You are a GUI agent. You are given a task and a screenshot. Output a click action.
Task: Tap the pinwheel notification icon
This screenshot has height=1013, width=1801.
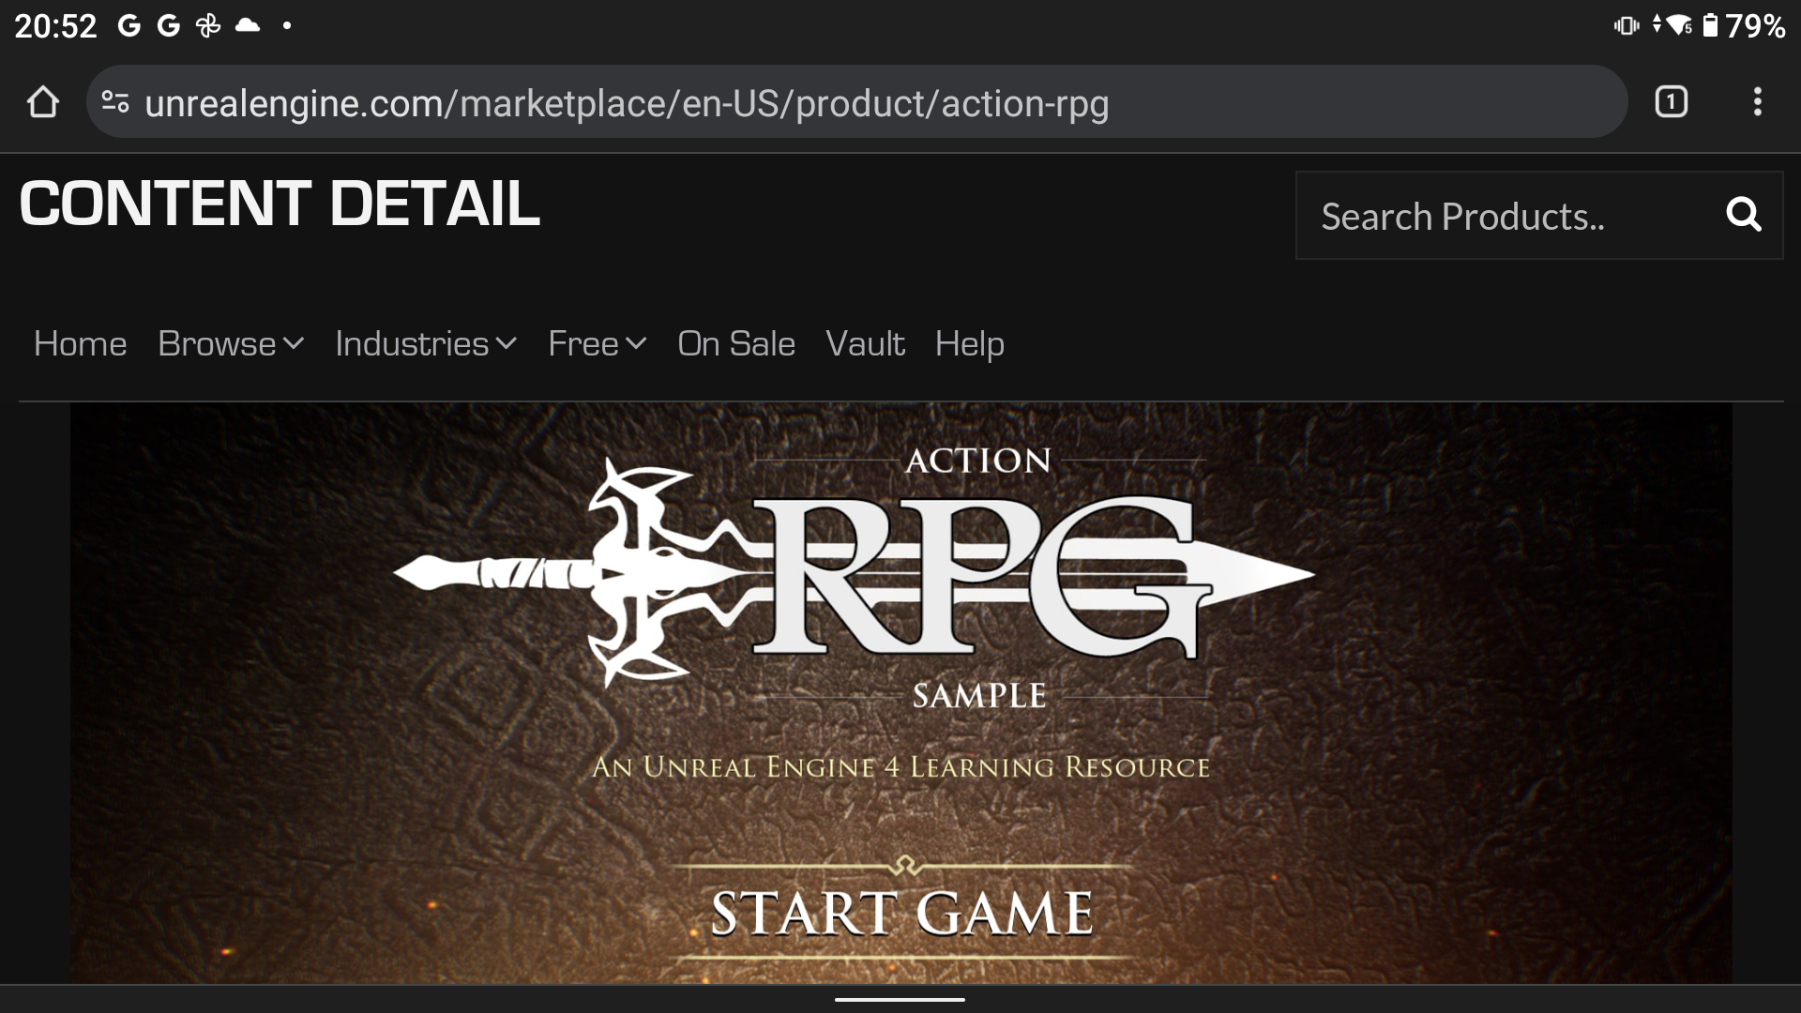click(x=208, y=25)
